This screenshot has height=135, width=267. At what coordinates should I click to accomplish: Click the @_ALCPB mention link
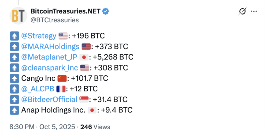[38, 89]
